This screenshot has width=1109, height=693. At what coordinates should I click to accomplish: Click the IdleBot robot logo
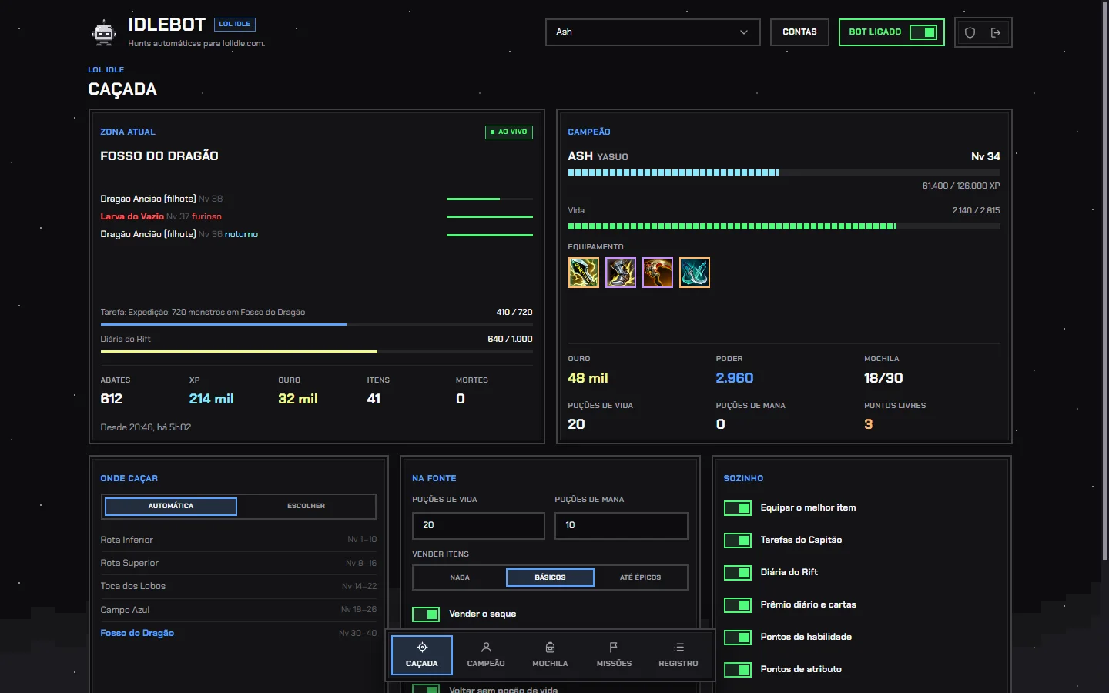pos(104,32)
